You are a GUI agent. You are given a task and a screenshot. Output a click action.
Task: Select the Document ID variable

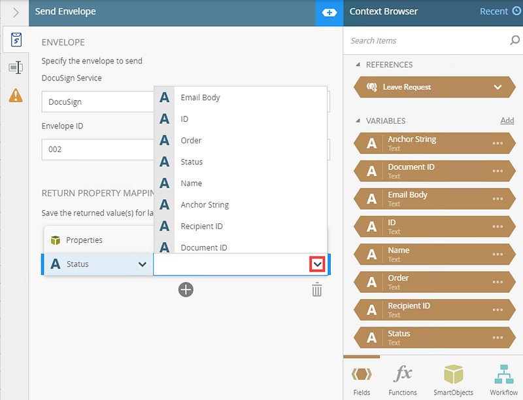click(434, 171)
